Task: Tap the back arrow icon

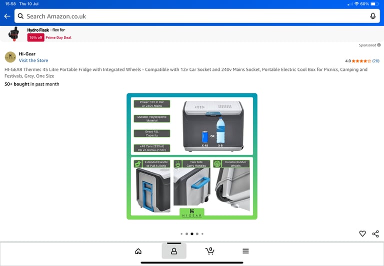Action: tap(7, 16)
